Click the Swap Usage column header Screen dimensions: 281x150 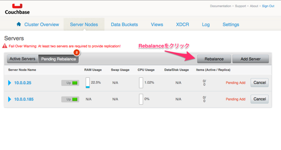point(120,70)
